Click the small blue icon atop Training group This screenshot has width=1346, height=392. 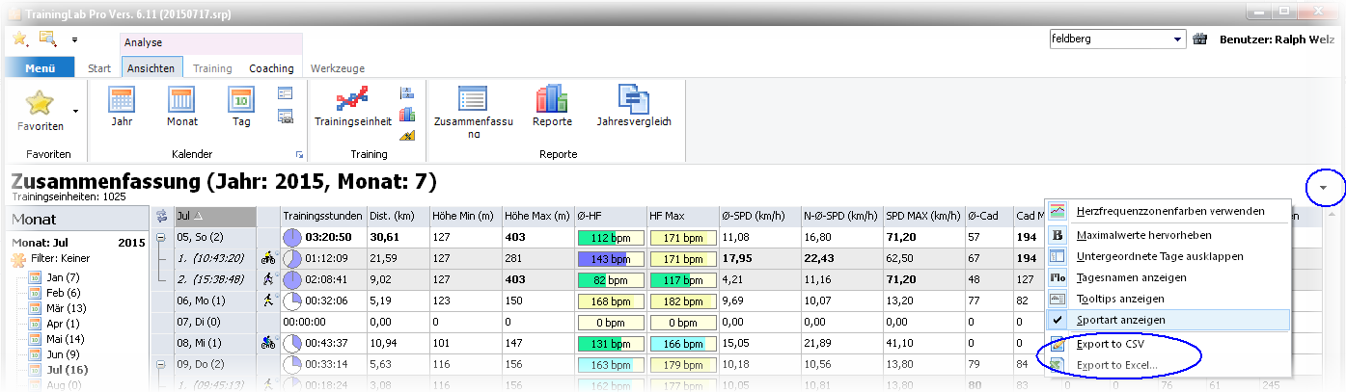click(x=407, y=93)
